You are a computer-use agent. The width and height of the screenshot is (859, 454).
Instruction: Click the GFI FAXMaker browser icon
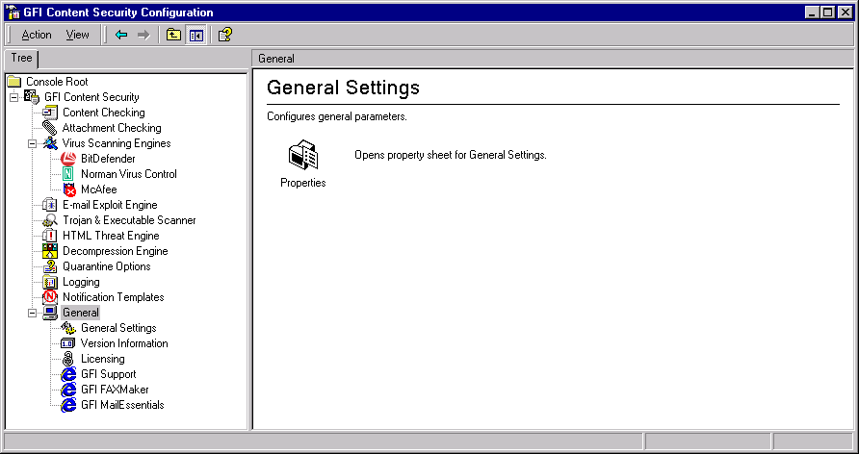click(68, 390)
